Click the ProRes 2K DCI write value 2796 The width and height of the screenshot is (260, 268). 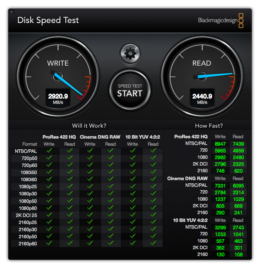coord(220,164)
